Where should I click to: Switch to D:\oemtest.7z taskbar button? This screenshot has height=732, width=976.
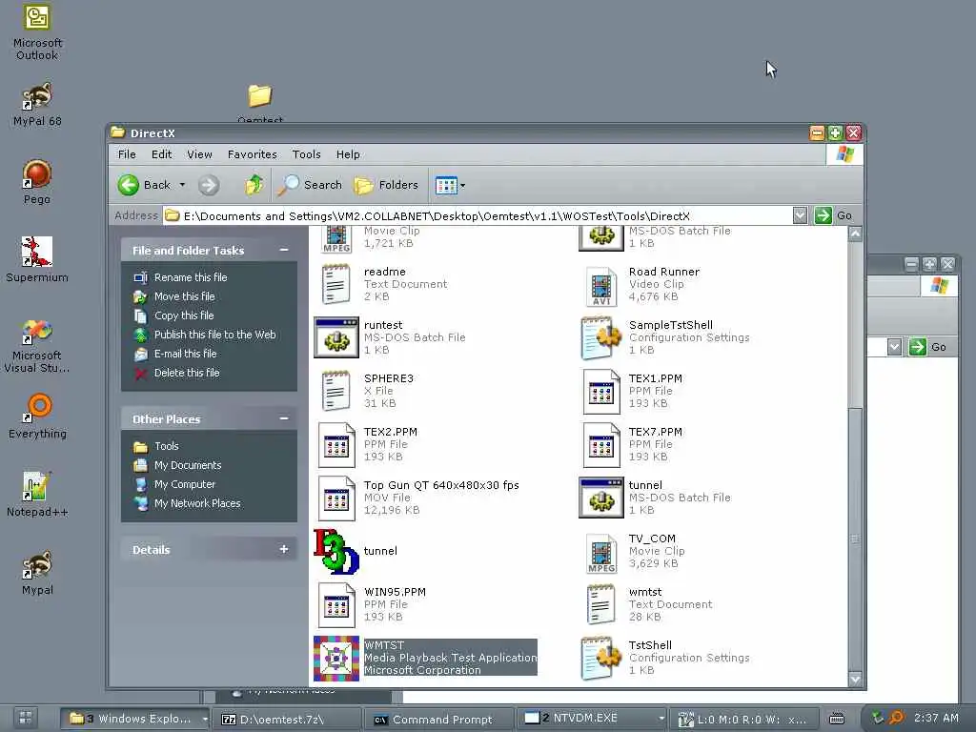288,719
